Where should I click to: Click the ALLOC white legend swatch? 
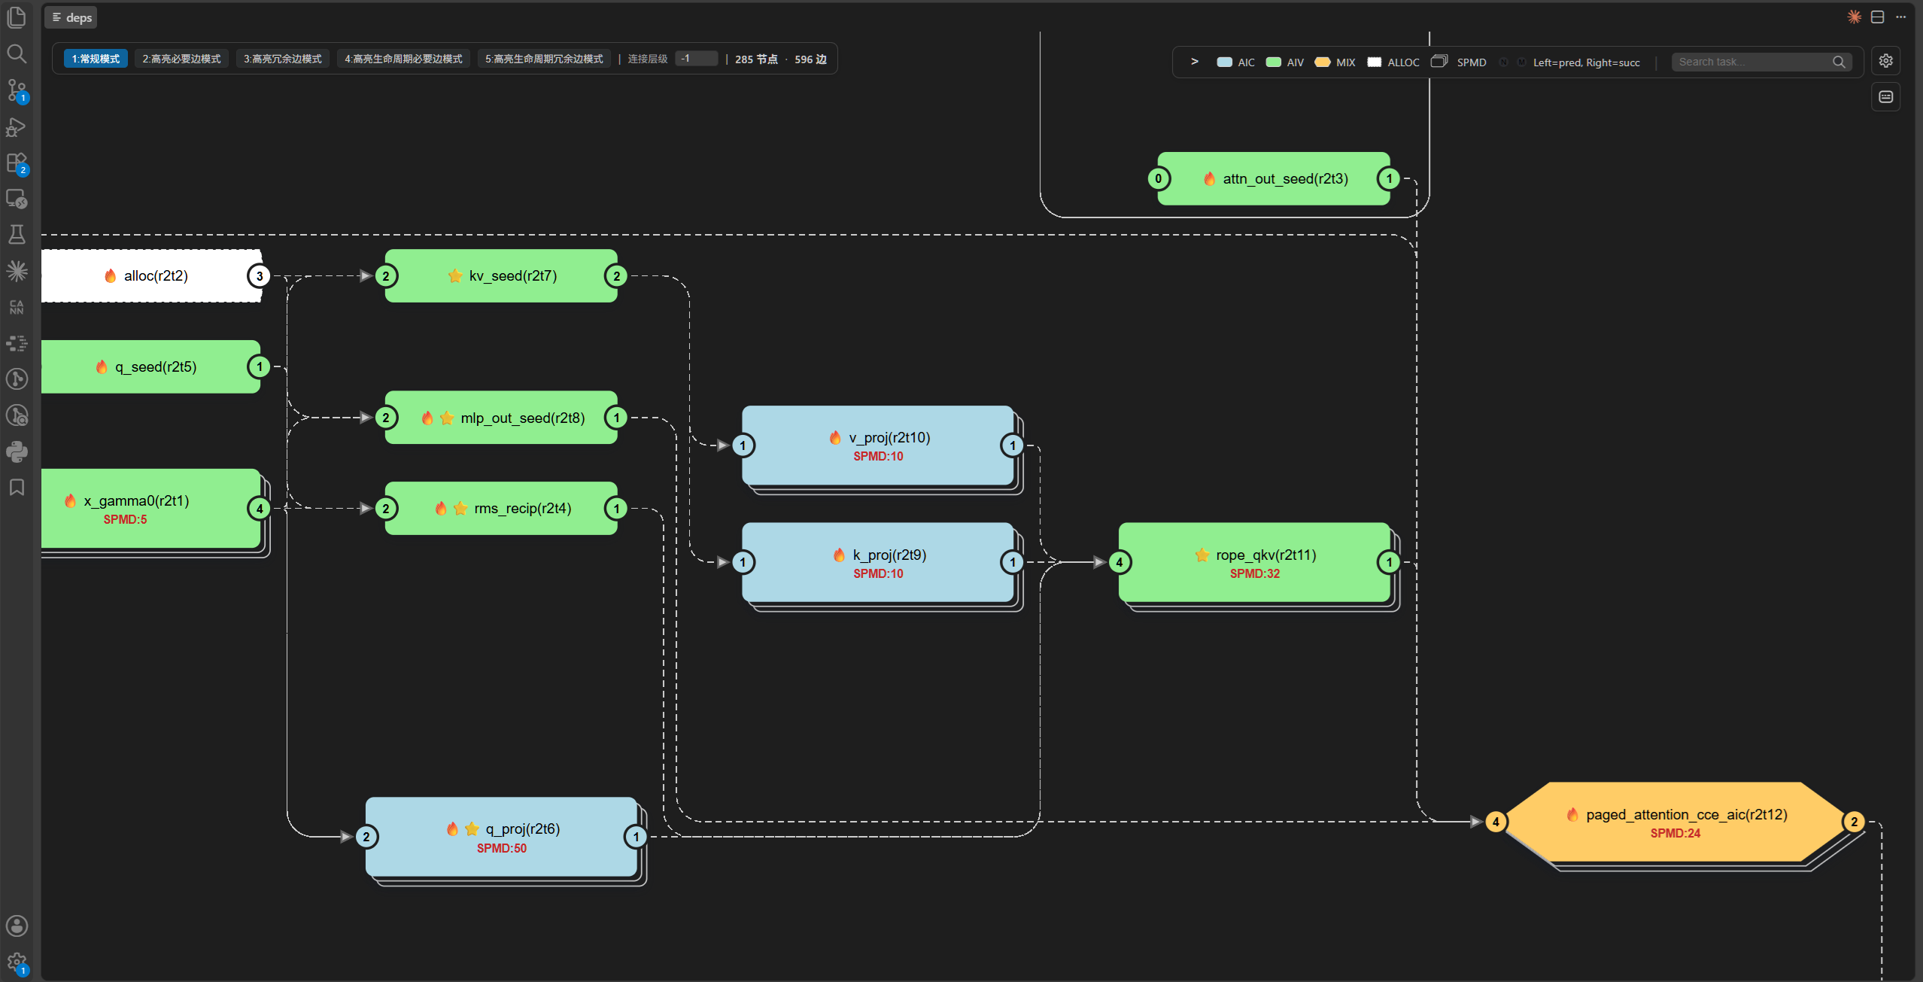point(1374,62)
